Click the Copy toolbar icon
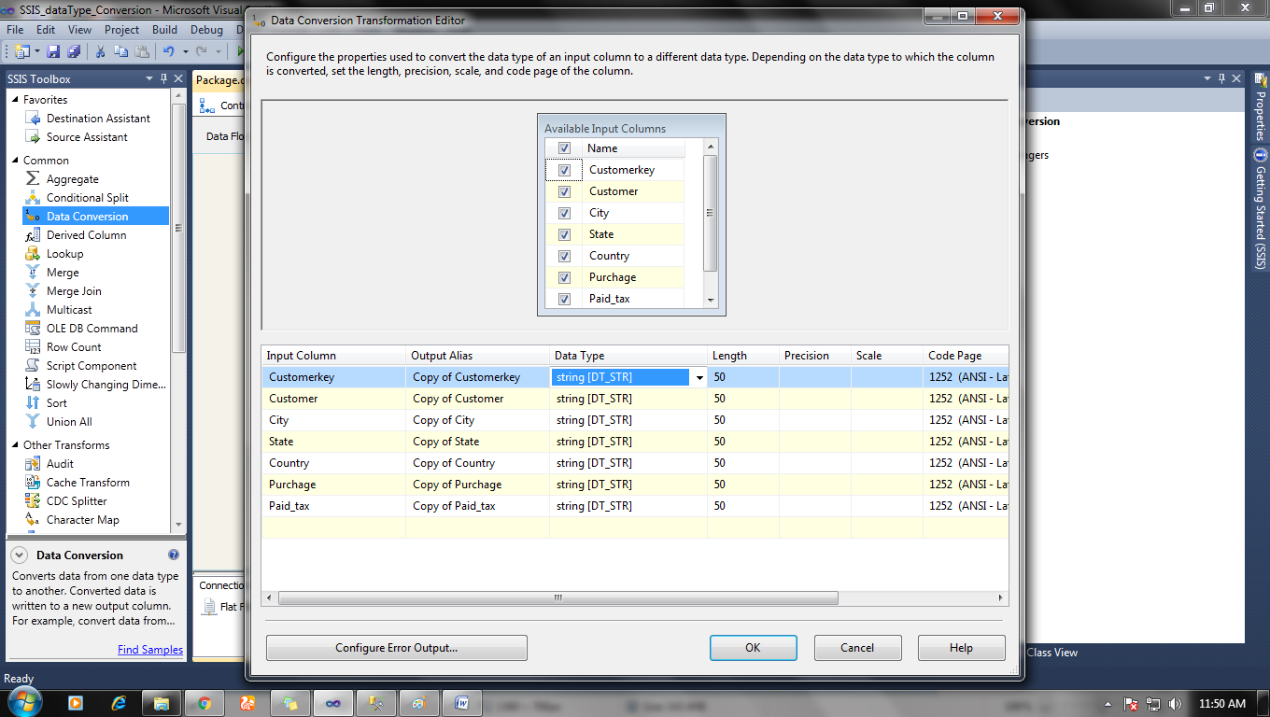Viewport: 1270px width, 717px height. tap(120, 51)
